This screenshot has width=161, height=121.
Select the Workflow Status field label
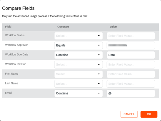[x=15, y=35]
